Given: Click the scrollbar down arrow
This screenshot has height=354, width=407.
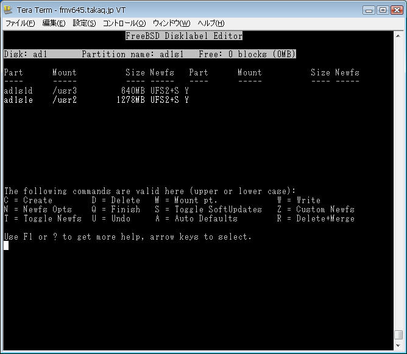Looking at the screenshot, I should click(x=398, y=345).
